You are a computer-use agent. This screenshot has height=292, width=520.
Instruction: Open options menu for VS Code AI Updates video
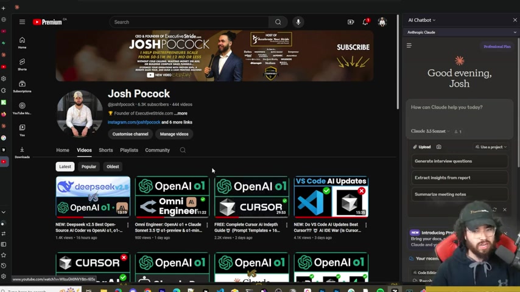[366, 225]
